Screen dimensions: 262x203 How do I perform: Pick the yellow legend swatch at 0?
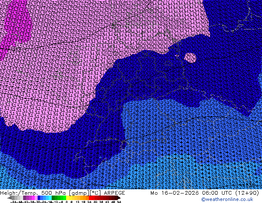tap(67, 198)
